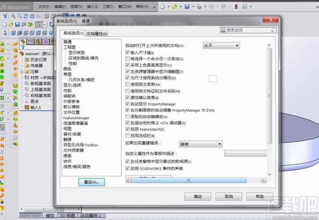
Task: Open the dropdown arrow next to New icon
Action: (x=169, y=6)
